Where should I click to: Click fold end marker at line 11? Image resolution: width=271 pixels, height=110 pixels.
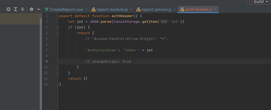click(58, 73)
